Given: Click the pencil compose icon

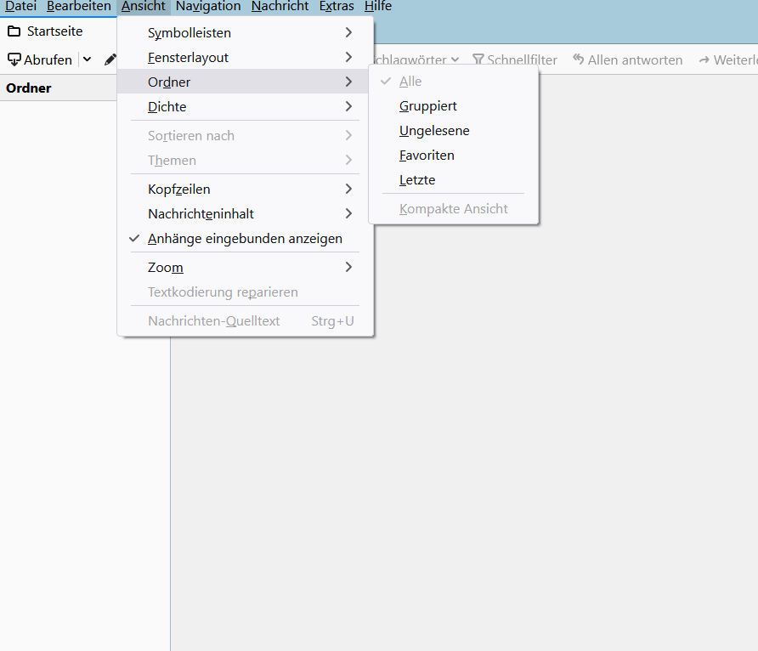Looking at the screenshot, I should point(110,59).
